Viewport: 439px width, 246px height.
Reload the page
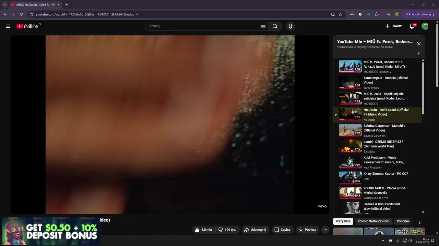point(21,14)
